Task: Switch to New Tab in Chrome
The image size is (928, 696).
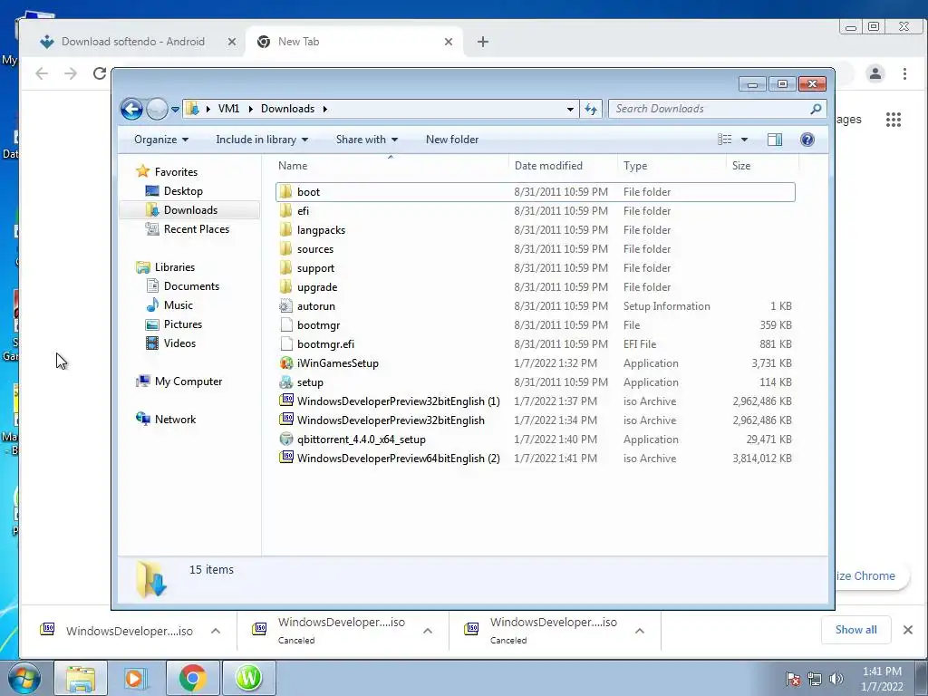Action: (x=355, y=42)
